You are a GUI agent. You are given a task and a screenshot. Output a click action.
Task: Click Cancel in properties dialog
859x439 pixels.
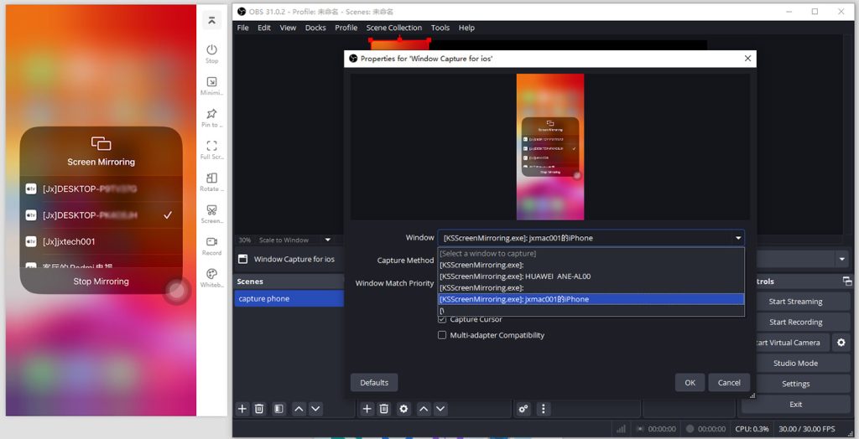tap(729, 383)
